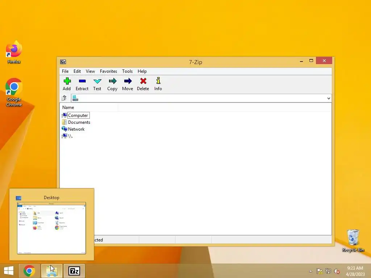The height and width of the screenshot is (278, 371).
Task: Click the Documents folder icon
Action: coord(64,122)
